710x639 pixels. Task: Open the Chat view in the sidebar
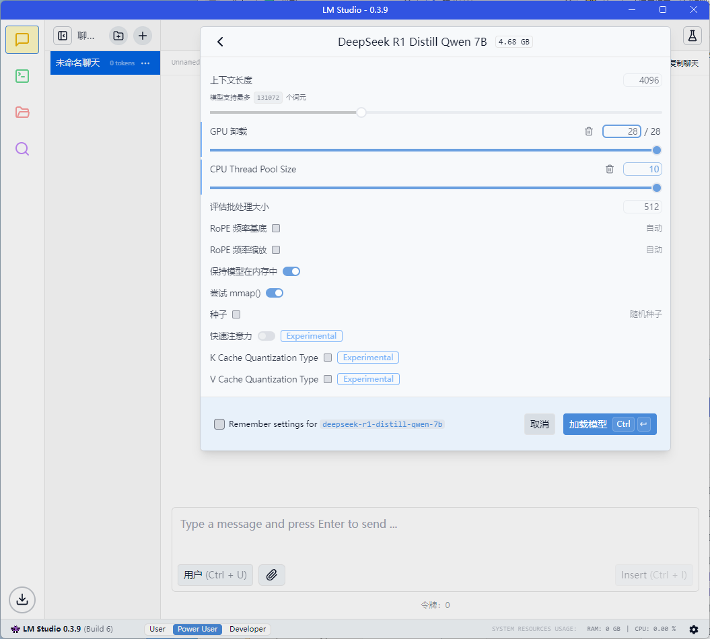click(22, 40)
